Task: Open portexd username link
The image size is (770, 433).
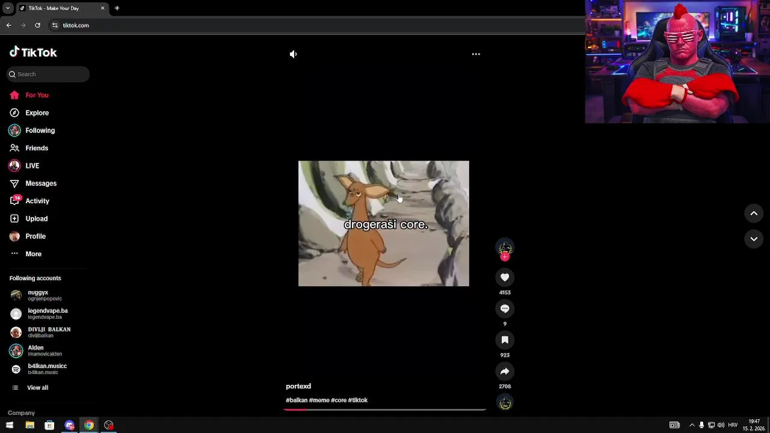Action: click(298, 386)
